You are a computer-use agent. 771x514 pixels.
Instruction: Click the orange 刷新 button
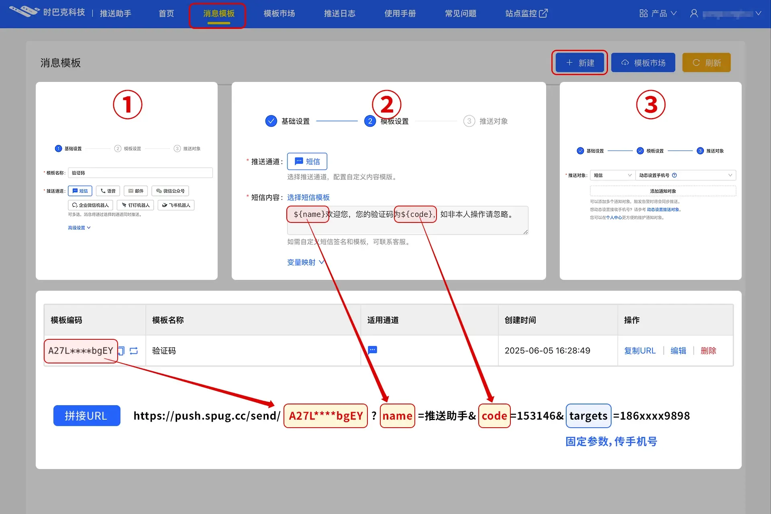[x=706, y=63]
